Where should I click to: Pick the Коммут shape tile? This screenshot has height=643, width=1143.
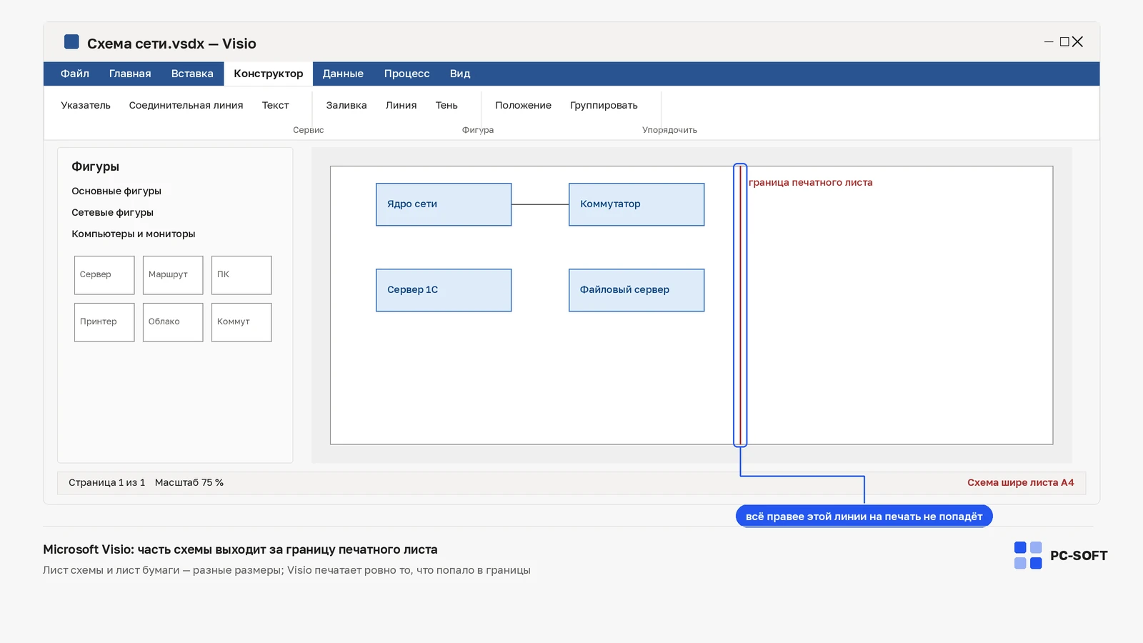(241, 322)
